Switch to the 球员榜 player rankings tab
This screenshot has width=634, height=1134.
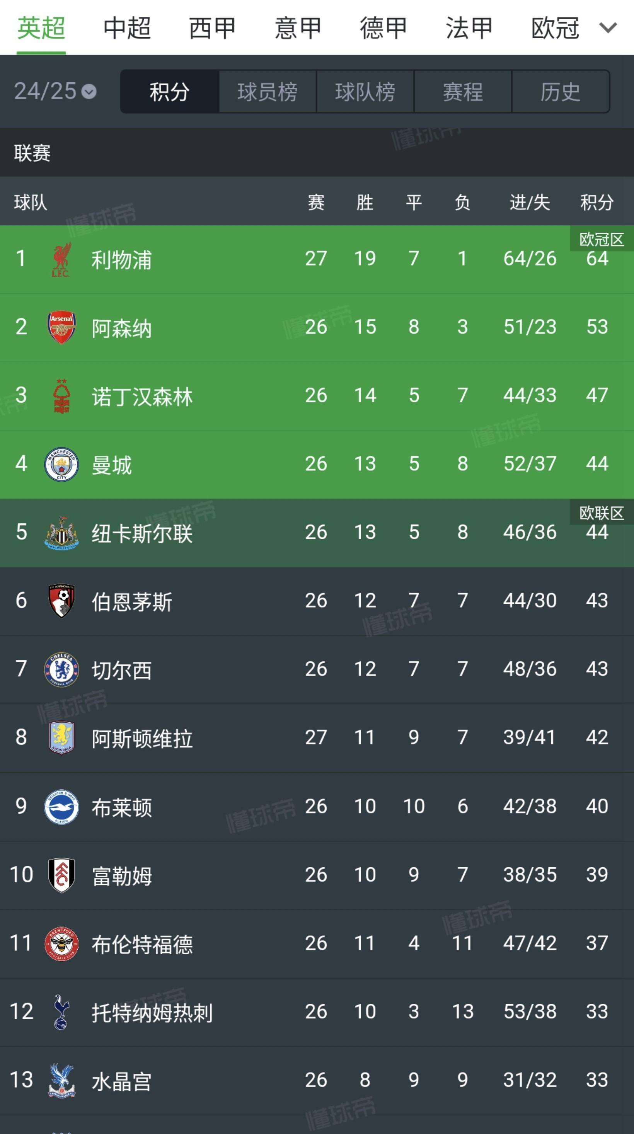[267, 92]
